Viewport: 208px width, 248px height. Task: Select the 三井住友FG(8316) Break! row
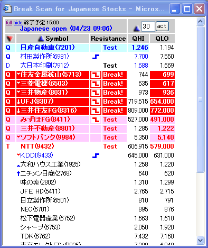click(x=90, y=111)
